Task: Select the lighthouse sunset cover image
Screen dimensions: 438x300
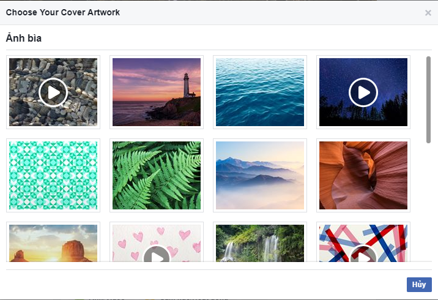Action: point(157,92)
